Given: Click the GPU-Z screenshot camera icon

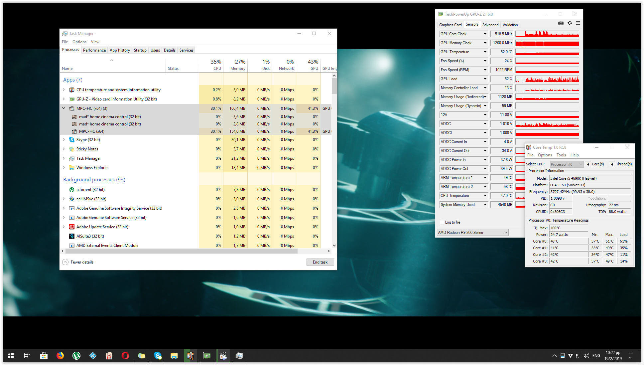Looking at the screenshot, I should 561,23.
